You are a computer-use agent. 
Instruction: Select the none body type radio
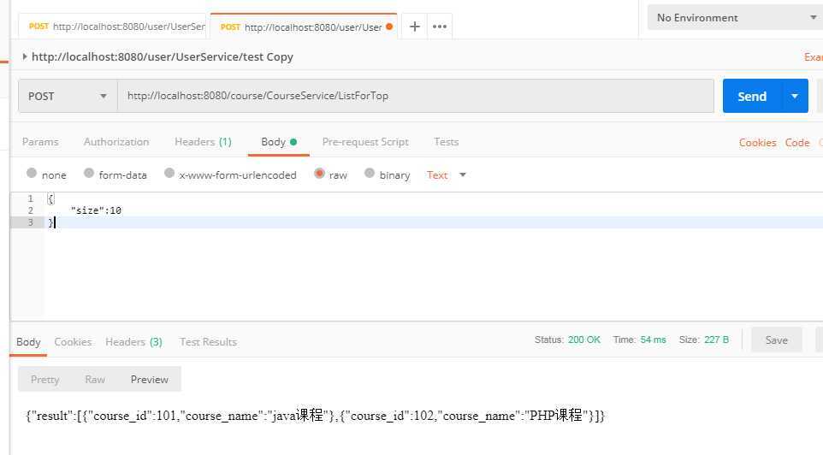tap(32, 173)
